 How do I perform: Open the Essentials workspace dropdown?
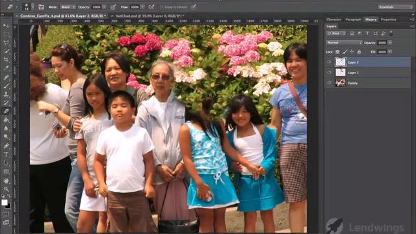395,7
